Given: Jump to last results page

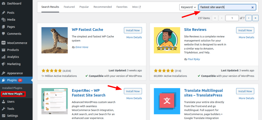Looking at the screenshot, I should [x=255, y=18].
